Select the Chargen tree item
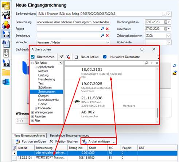Viewport: 179px width, 162px height. click(x=43, y=96)
